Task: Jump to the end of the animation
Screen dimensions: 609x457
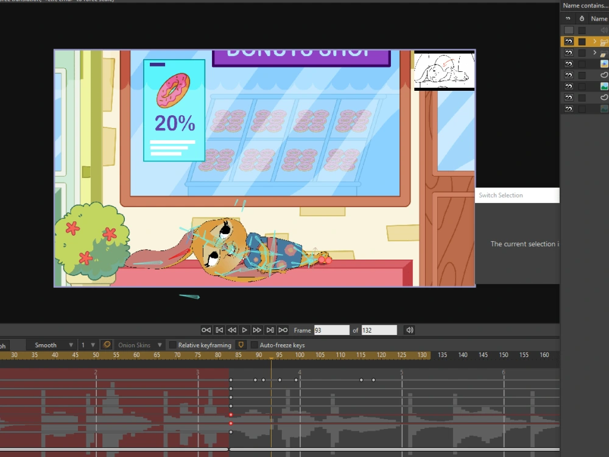Action: [283, 330]
